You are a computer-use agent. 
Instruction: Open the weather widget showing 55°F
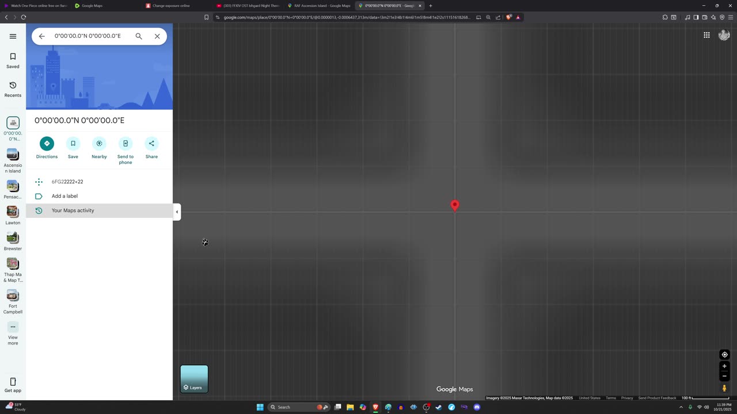point(16,407)
